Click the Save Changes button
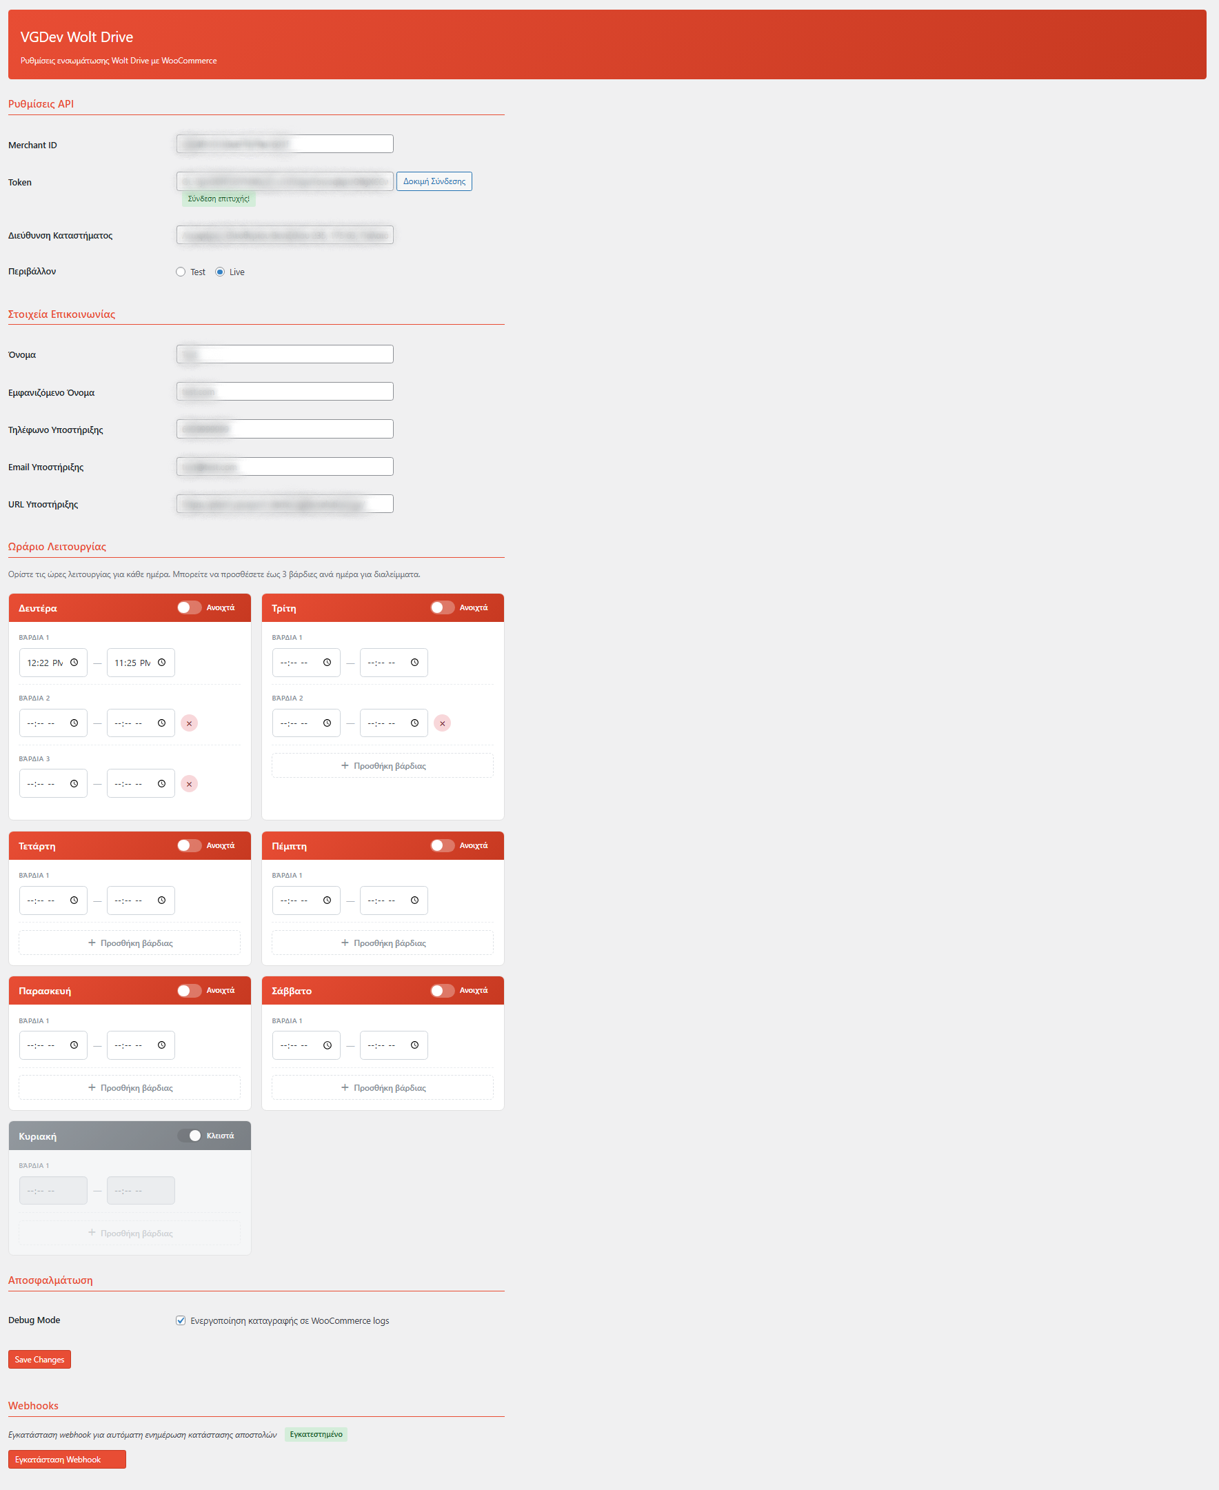Image resolution: width=1219 pixels, height=1490 pixels. coord(39,1359)
